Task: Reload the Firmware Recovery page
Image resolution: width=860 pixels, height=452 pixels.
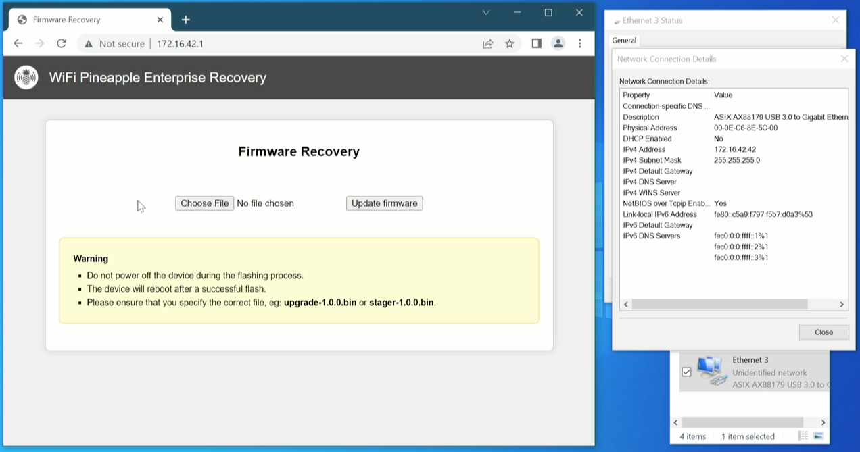Action: coord(62,43)
